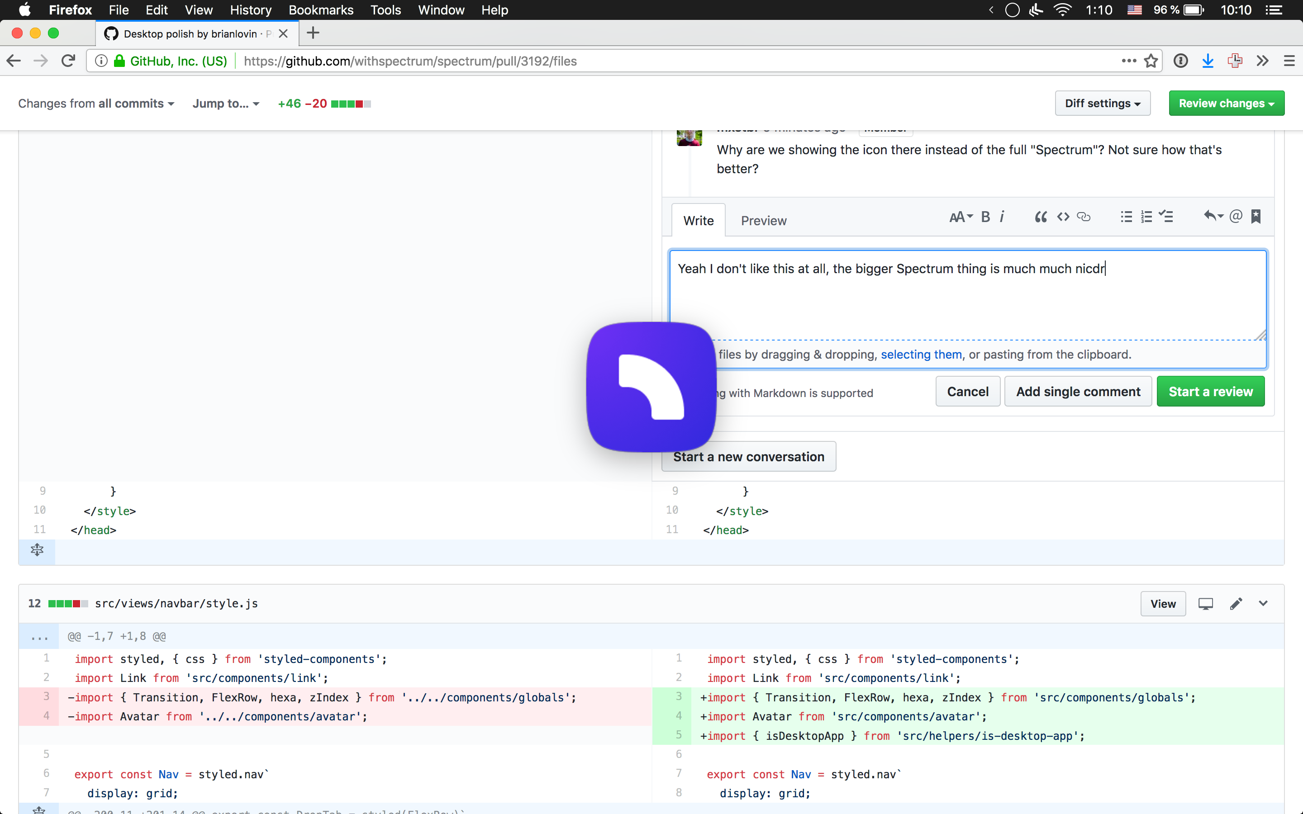The width and height of the screenshot is (1303, 814).
Task: Open the rich diff for style.js
Action: tap(1206, 604)
